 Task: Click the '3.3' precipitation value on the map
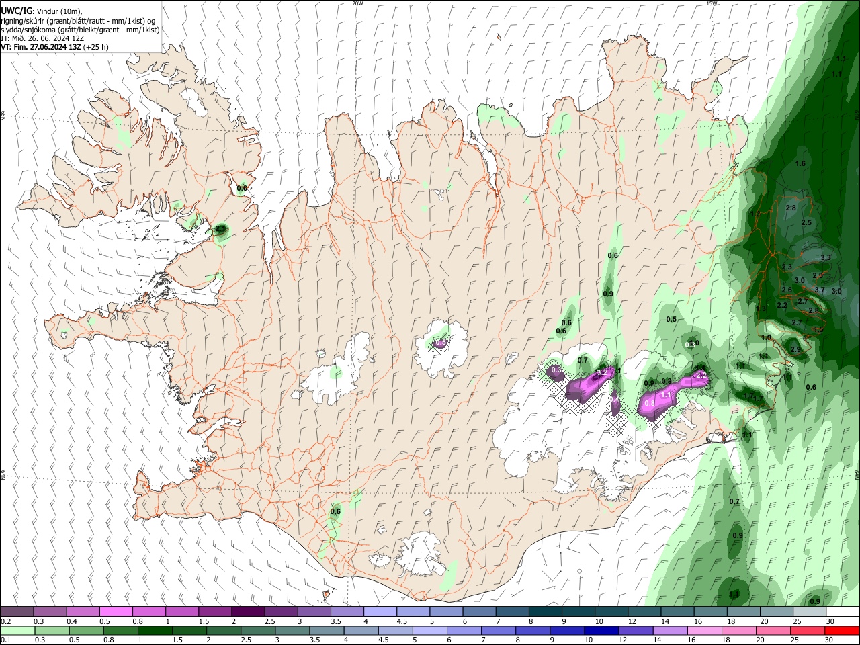pos(826,258)
